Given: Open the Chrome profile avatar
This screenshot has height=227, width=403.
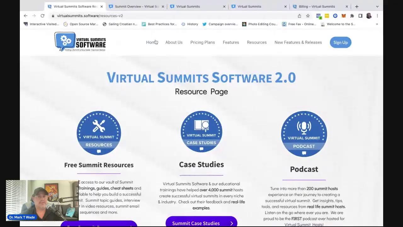Looking at the screenshot, I should point(369,16).
